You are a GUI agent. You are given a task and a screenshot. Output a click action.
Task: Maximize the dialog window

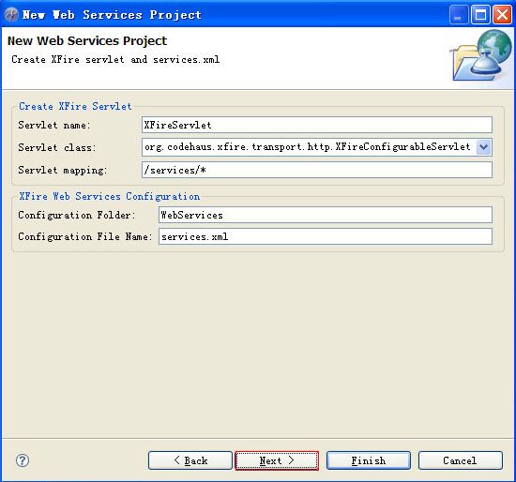click(480, 14)
